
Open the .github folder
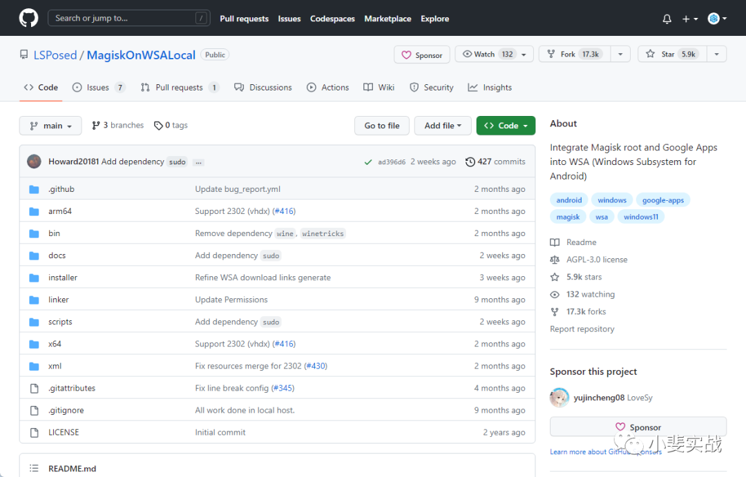pyautogui.click(x=61, y=189)
